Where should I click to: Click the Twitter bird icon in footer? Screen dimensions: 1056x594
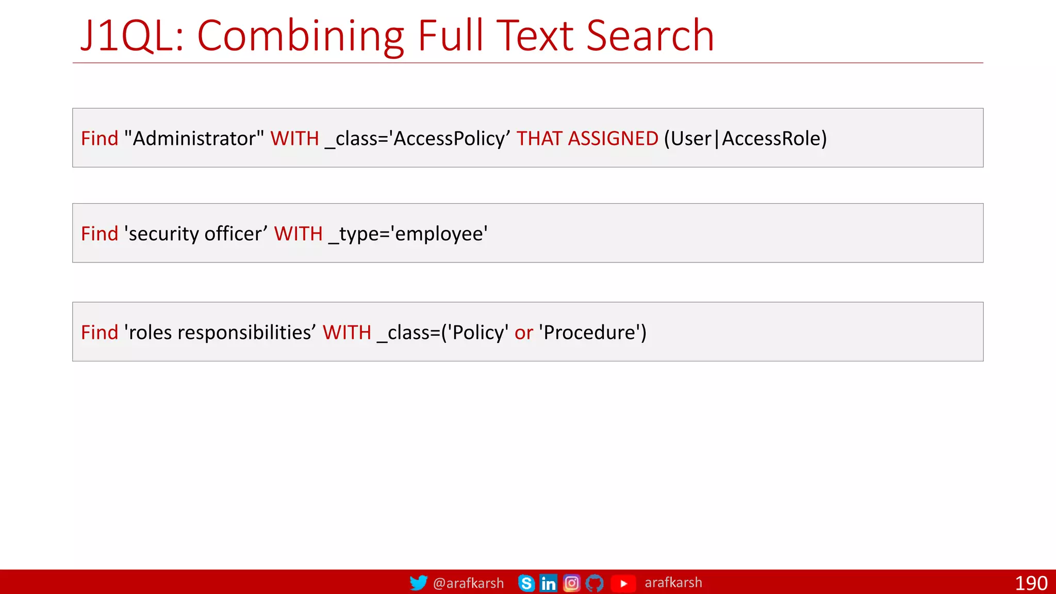click(418, 583)
